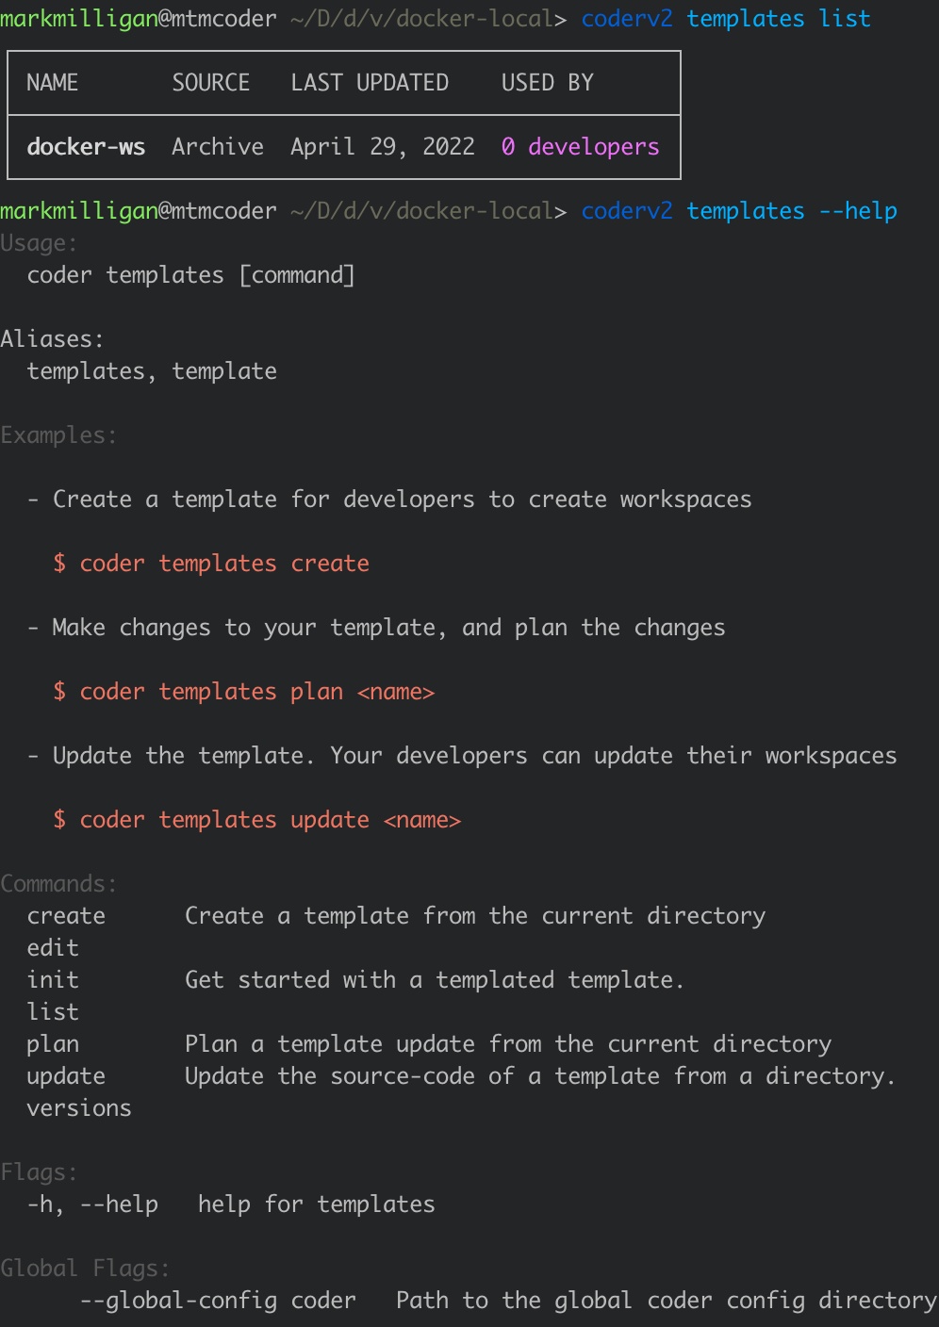Click the '$ coder templates create' example
Screen dimensions: 939x1327
211,564
